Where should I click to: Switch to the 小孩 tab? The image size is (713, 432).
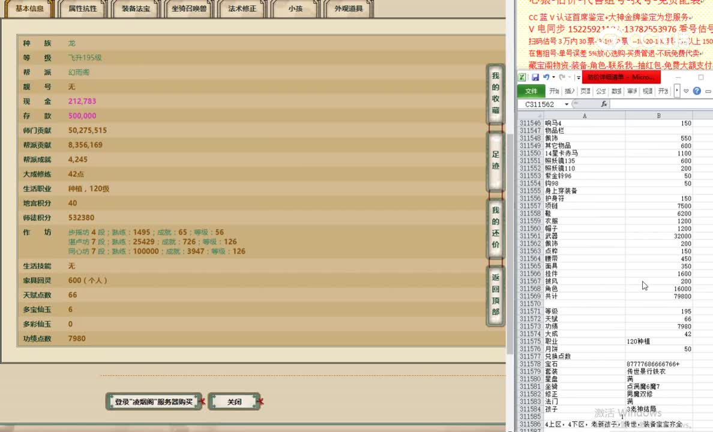pyautogui.click(x=295, y=10)
